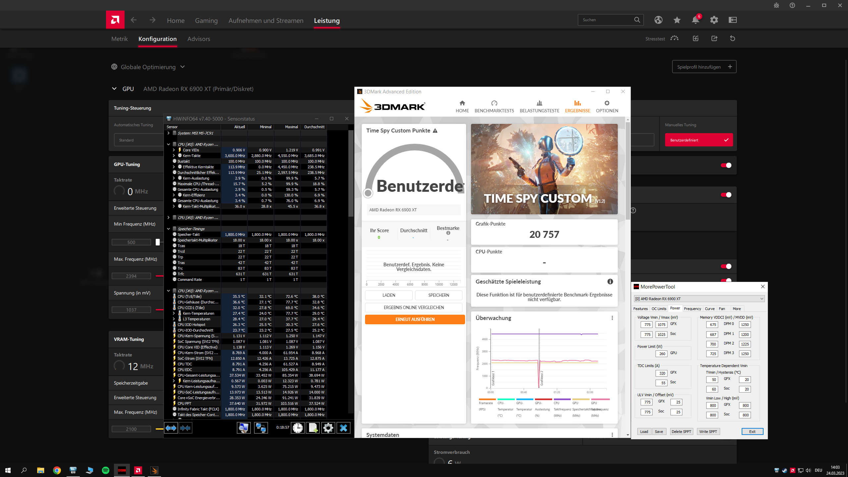Toggle the second red tuning switch
Viewport: 848px width, 477px height.
pyautogui.click(x=726, y=195)
